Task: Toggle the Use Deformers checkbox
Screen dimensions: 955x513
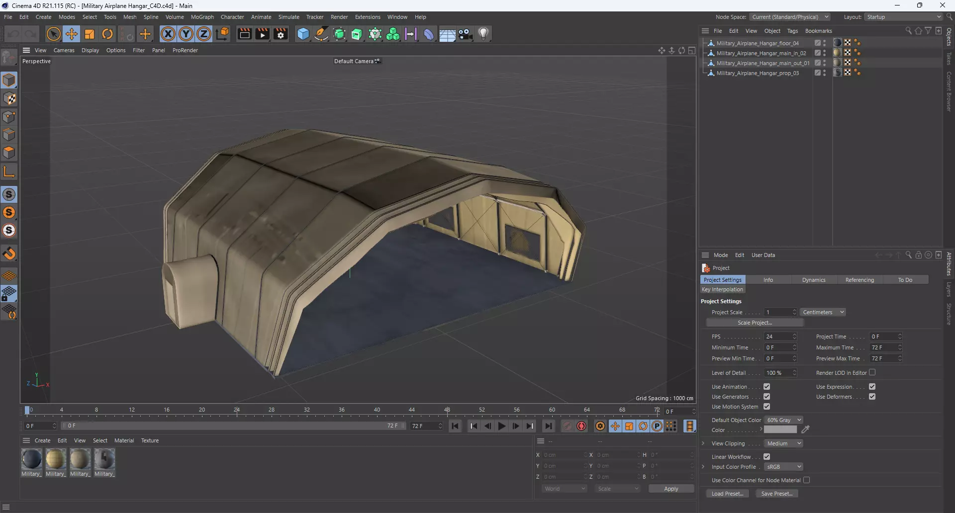Action: [x=872, y=397]
